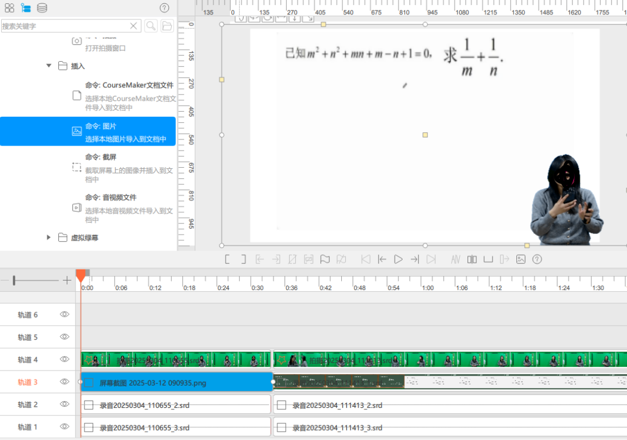Click the flag marker icon in toolbar
The height and width of the screenshot is (440, 627).
coord(325,259)
